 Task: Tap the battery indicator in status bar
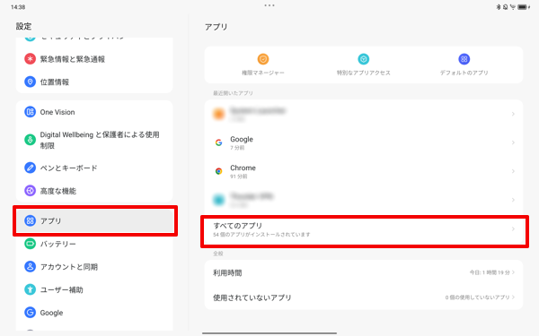(x=523, y=7)
